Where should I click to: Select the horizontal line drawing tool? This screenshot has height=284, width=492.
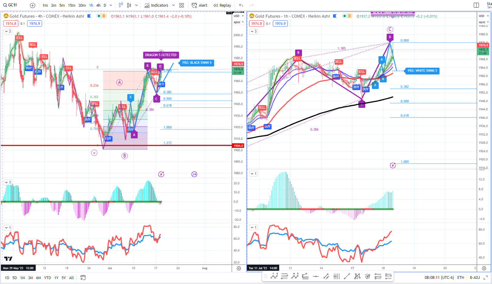(x=316, y=276)
